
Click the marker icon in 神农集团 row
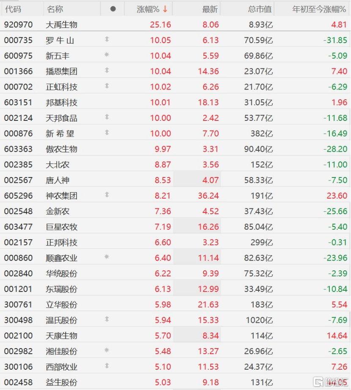(x=107, y=194)
